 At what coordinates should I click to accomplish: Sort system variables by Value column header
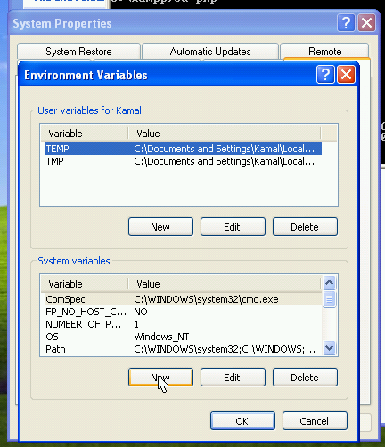click(x=225, y=284)
